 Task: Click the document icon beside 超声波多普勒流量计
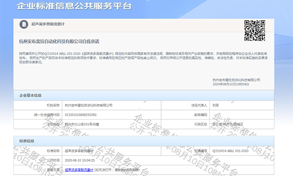point(24,24)
